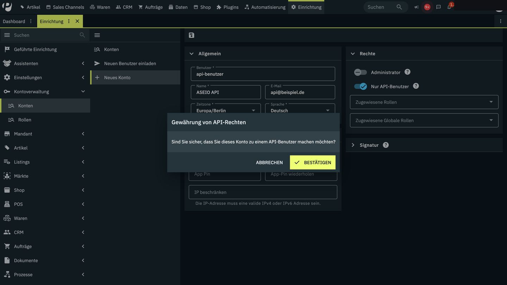Open the Zugewiesene Rollen dropdown

(x=424, y=102)
